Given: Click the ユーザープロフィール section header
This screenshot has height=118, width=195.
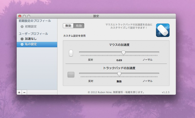Looking at the screenshot, I should [x=33, y=34].
